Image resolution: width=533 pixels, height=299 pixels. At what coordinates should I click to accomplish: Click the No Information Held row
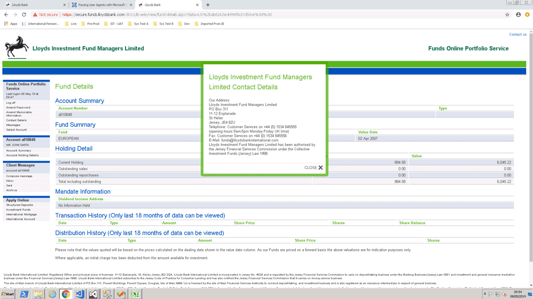point(284,205)
